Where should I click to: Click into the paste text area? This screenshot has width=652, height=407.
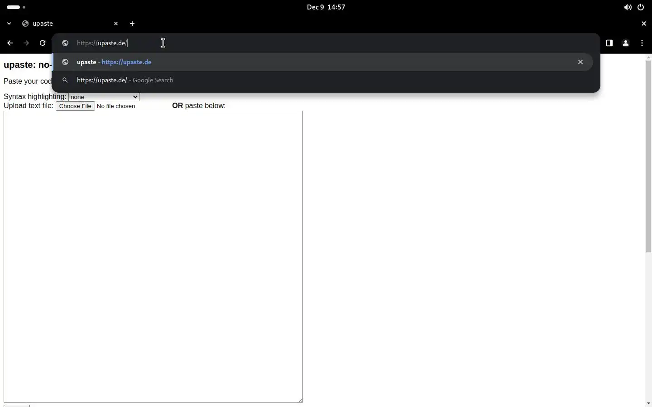point(153,256)
